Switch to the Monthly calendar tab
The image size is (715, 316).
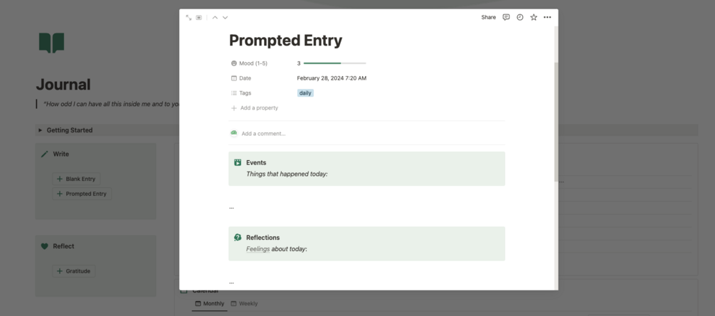click(x=209, y=304)
